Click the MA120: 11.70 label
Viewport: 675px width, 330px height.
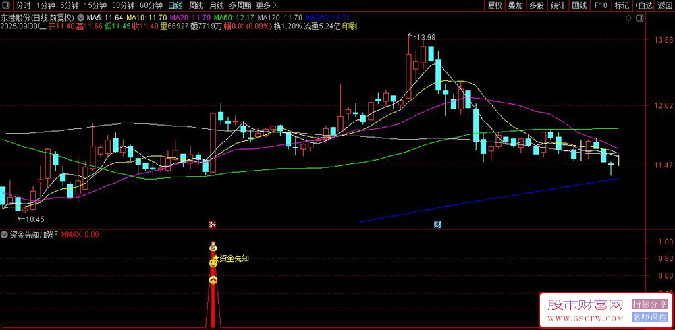[280, 18]
